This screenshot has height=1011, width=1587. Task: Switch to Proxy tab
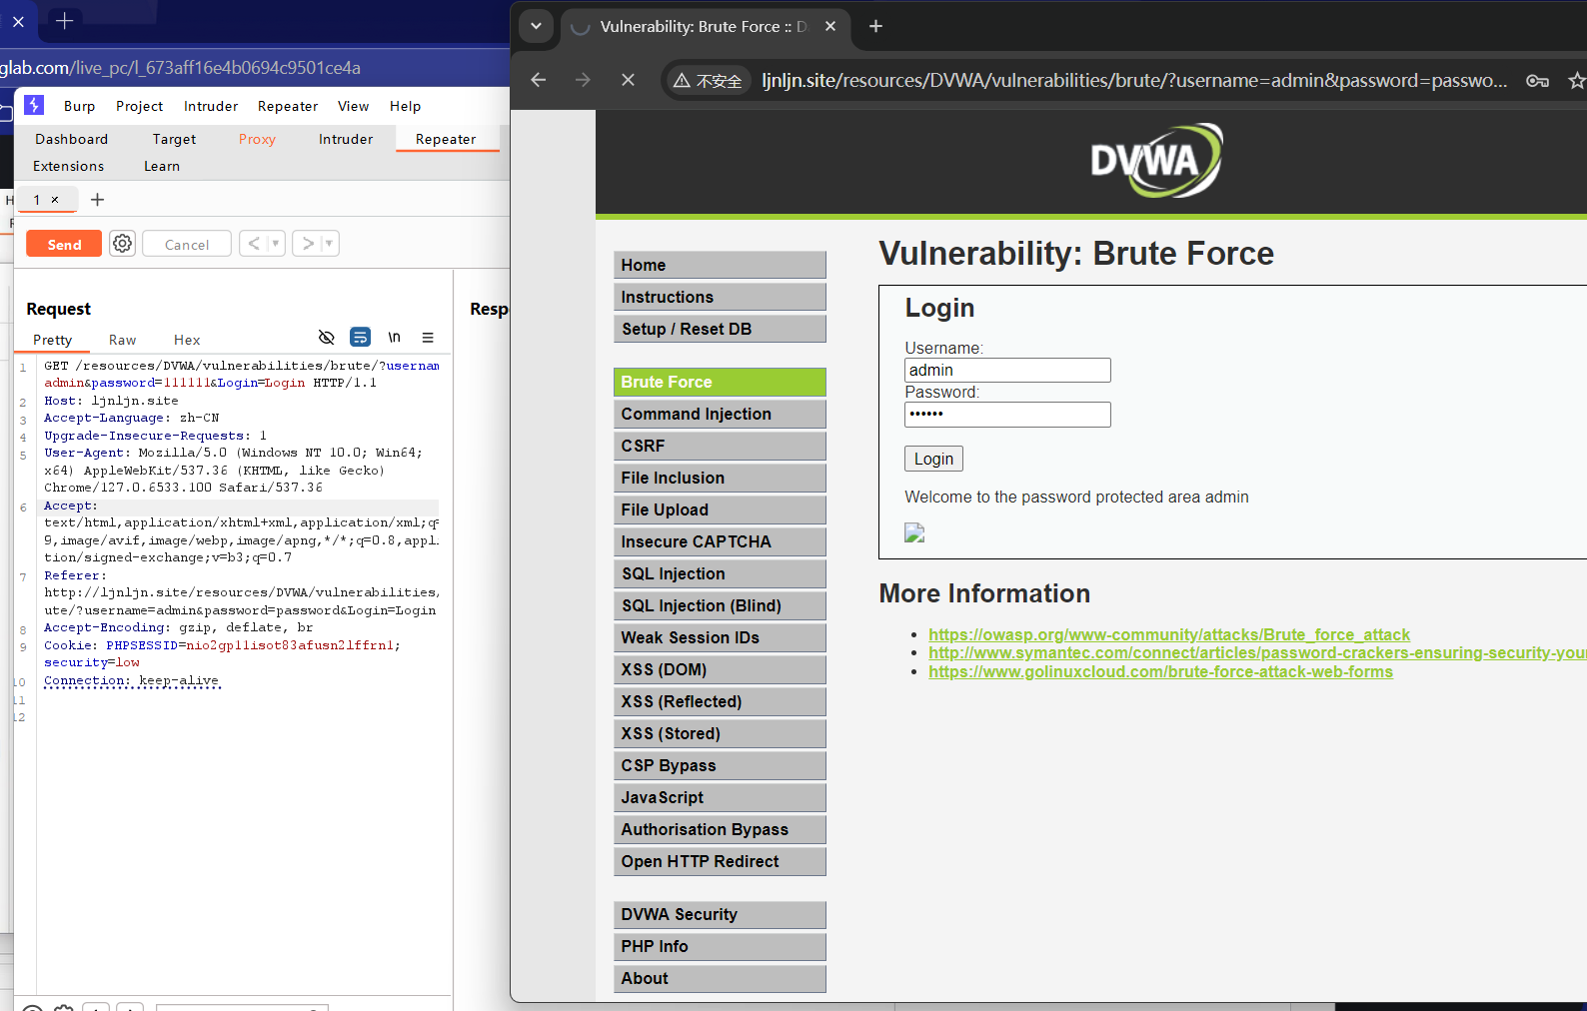pos(257,139)
